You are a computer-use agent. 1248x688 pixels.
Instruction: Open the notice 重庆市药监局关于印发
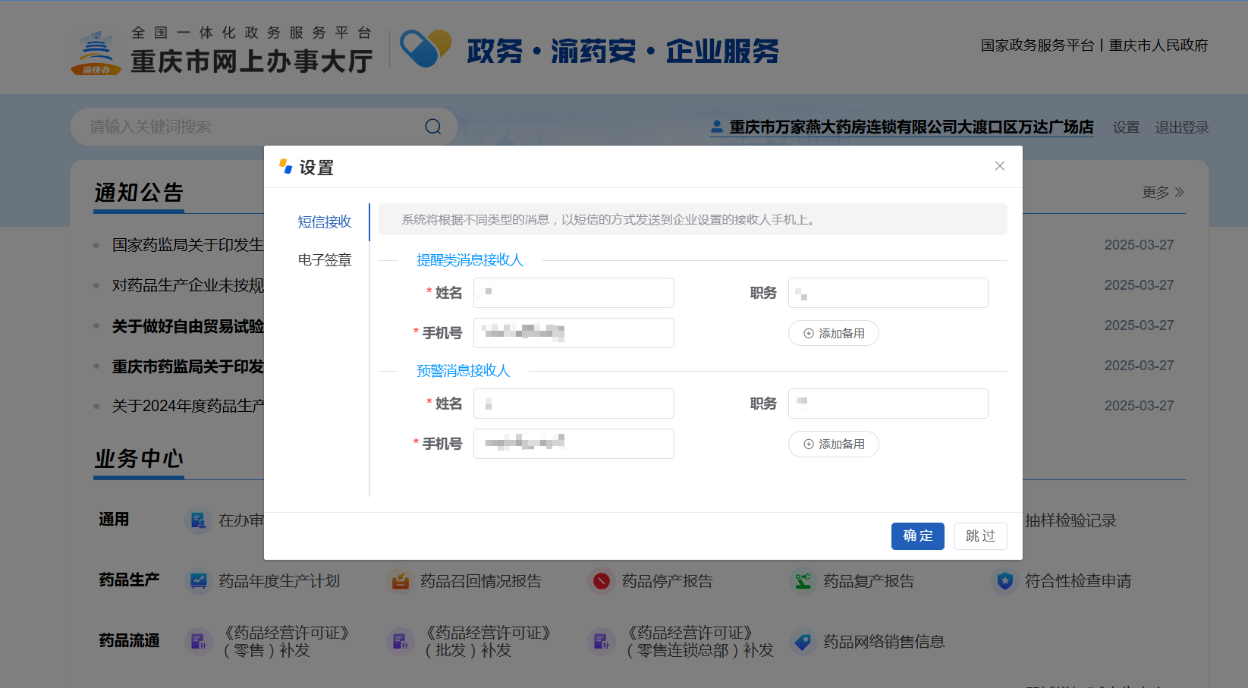point(187,366)
